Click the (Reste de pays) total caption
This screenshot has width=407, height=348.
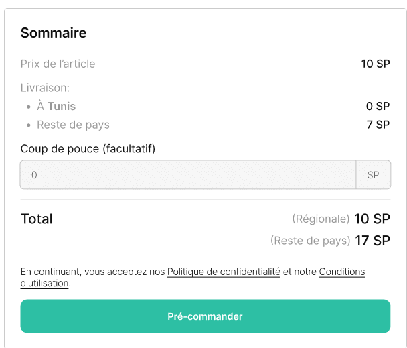pyautogui.click(x=311, y=241)
